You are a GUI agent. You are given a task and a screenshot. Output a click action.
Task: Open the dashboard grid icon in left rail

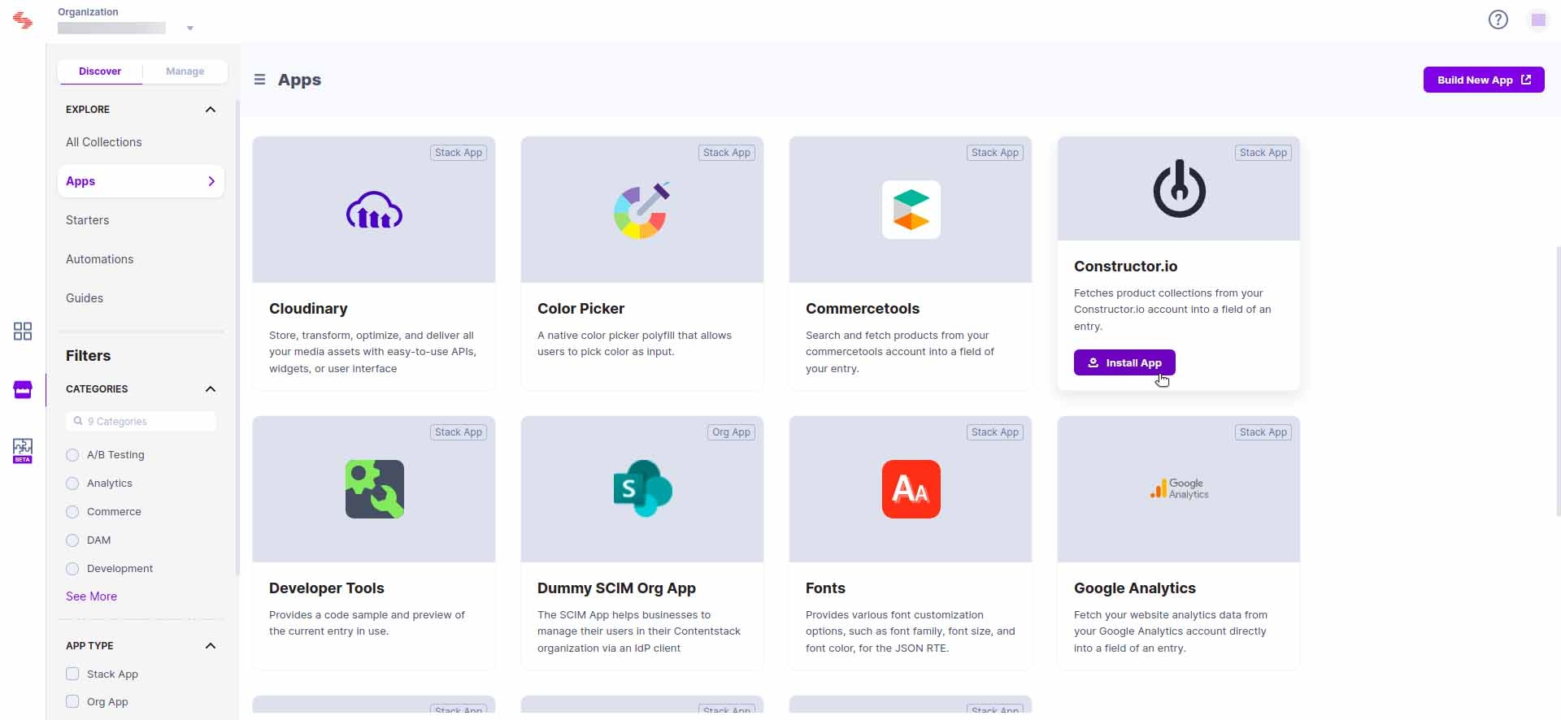pyautogui.click(x=23, y=331)
